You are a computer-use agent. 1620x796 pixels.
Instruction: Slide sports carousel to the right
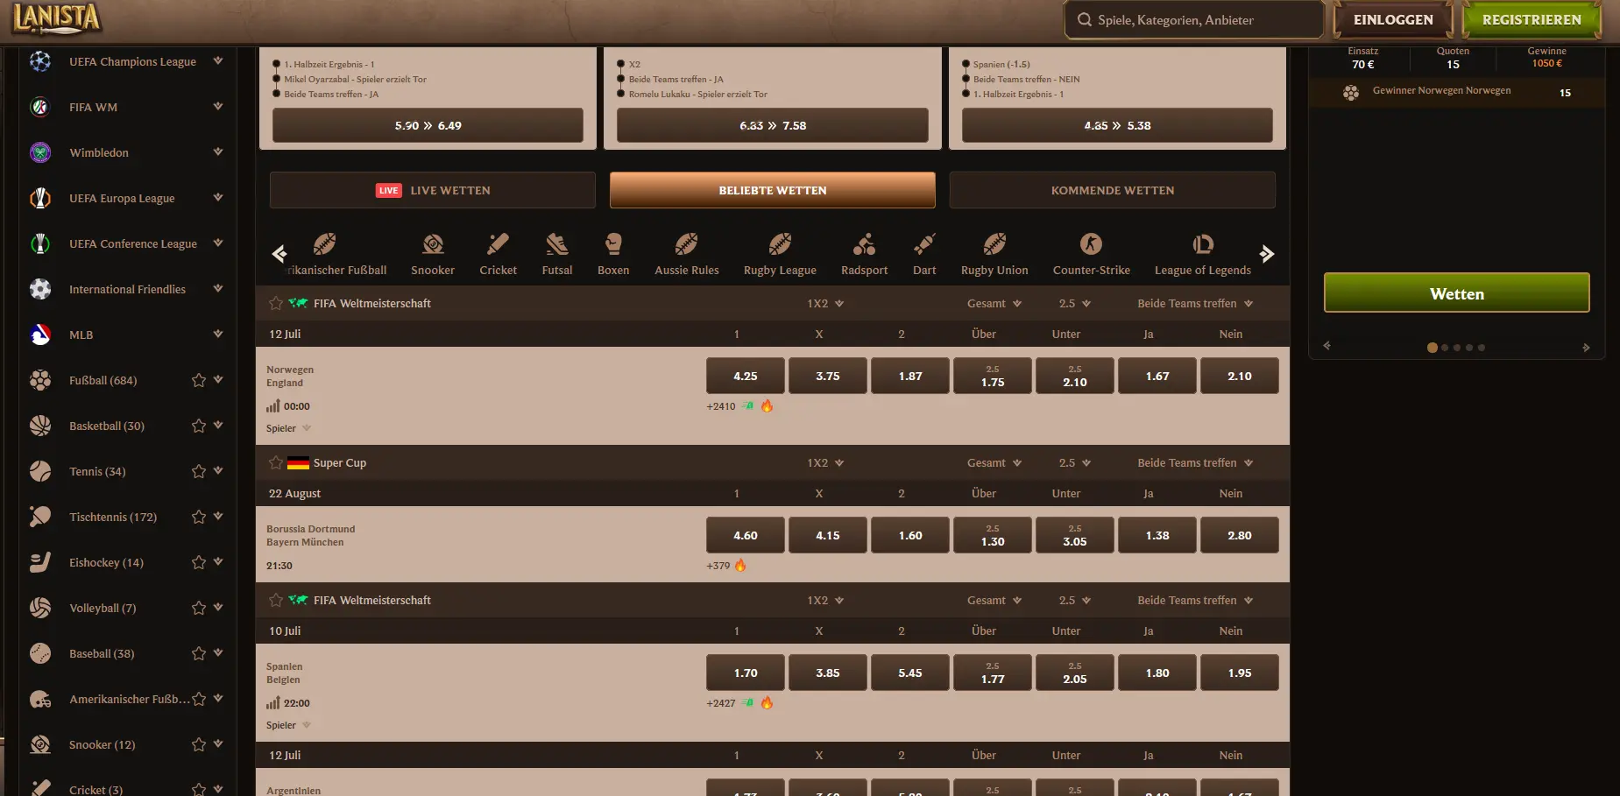pyautogui.click(x=1267, y=254)
